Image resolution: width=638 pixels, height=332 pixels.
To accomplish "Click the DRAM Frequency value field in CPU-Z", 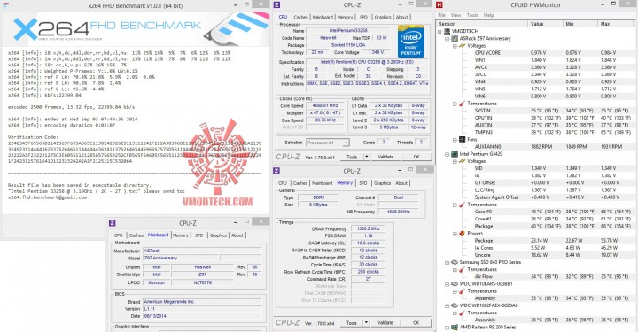I will pos(369,228).
